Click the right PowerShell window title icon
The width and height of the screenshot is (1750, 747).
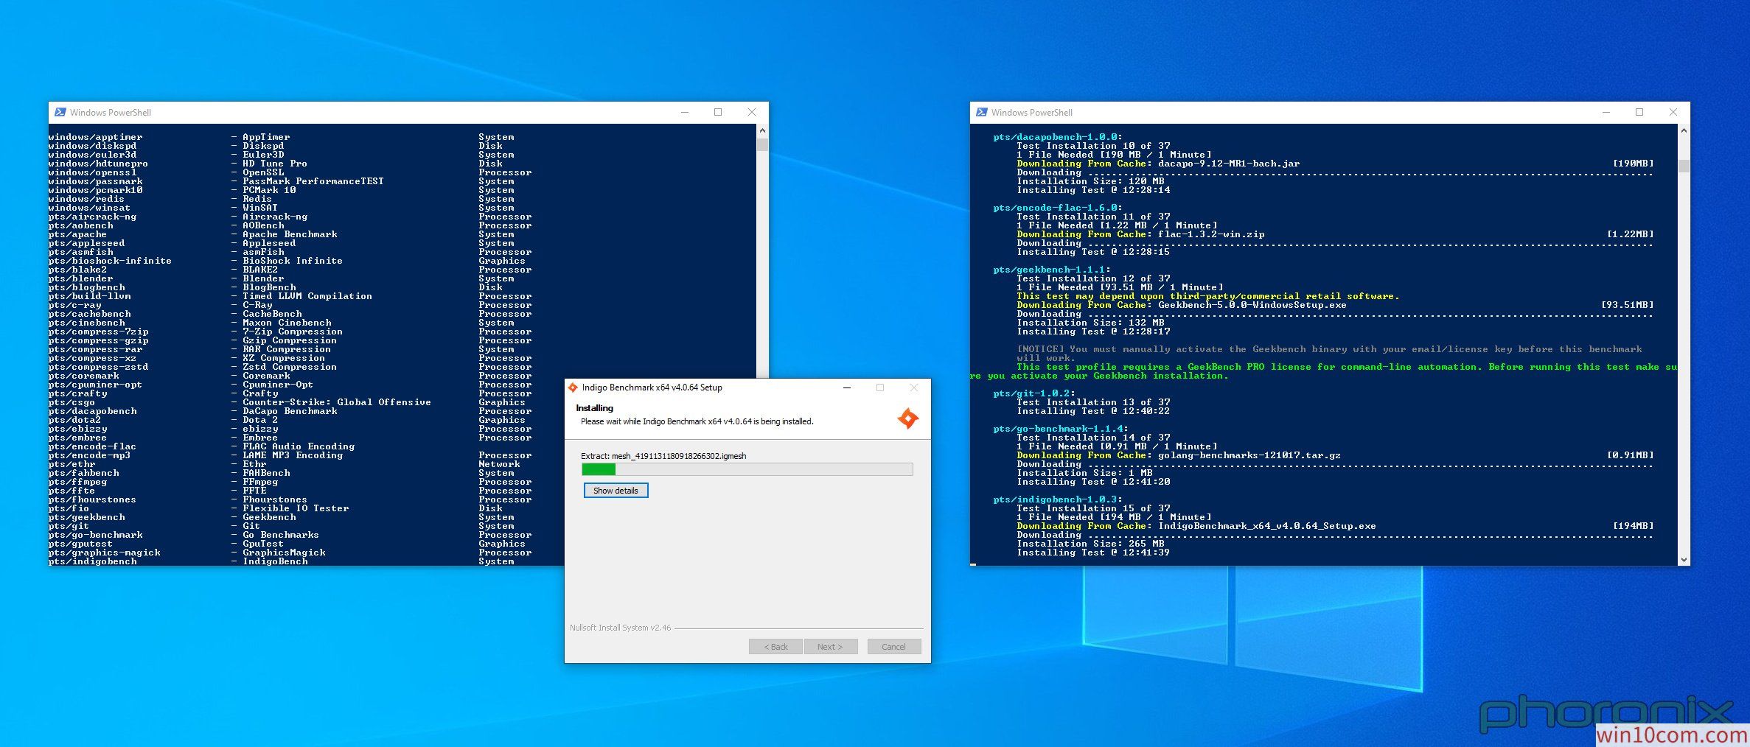tap(982, 112)
